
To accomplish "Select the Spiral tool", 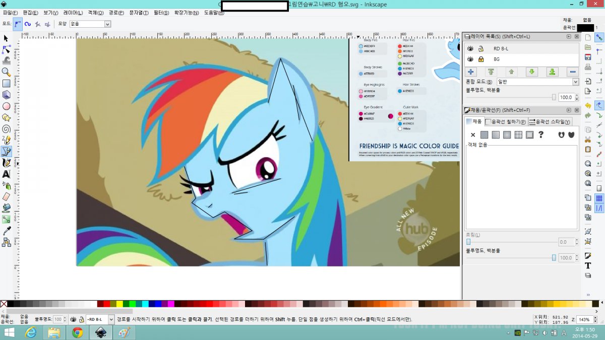I will click(x=6, y=128).
